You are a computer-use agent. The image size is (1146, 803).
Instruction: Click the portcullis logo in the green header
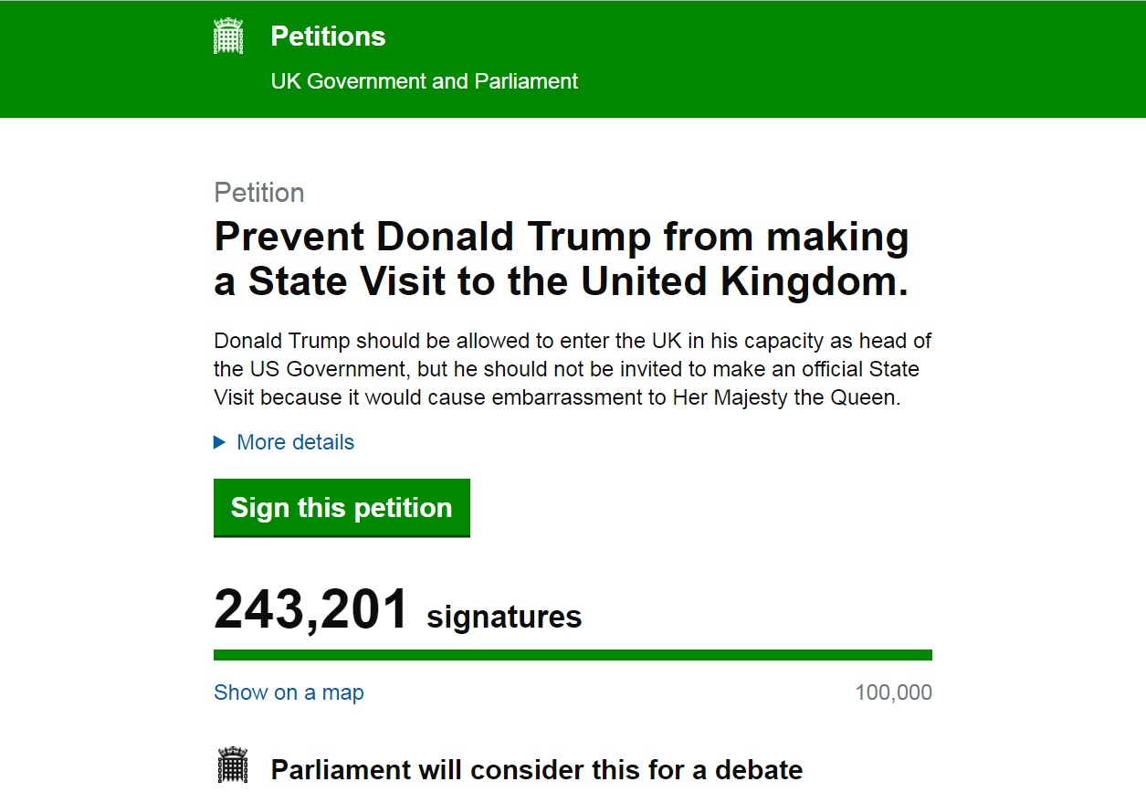pyautogui.click(x=228, y=37)
